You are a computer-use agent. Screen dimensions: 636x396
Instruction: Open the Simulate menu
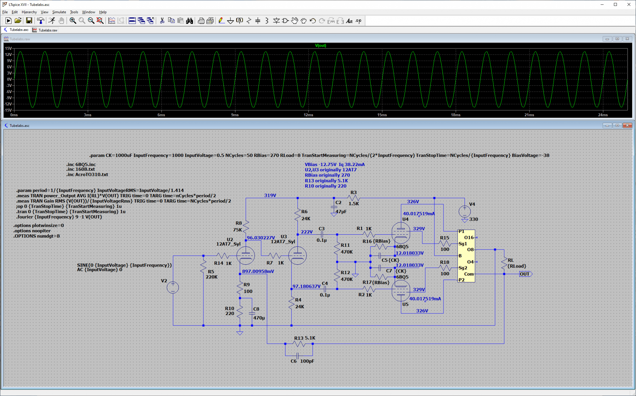[59, 12]
